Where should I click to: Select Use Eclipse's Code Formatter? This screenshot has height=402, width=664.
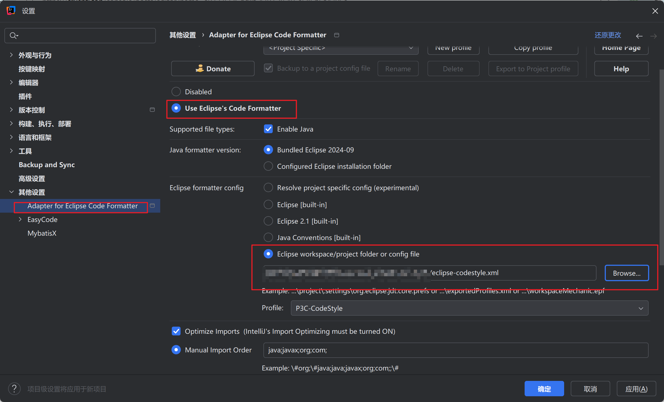tap(176, 108)
